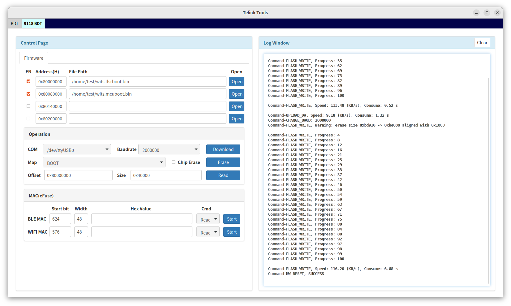Clear the Log Window
Viewport: 511px width, 306px height.
pyautogui.click(x=482, y=43)
